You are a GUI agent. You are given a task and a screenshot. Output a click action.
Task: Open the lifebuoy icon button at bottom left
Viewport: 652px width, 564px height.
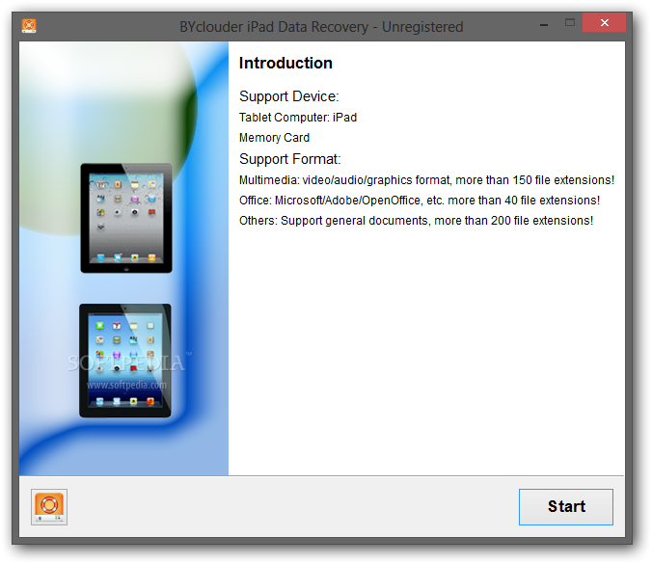click(49, 507)
